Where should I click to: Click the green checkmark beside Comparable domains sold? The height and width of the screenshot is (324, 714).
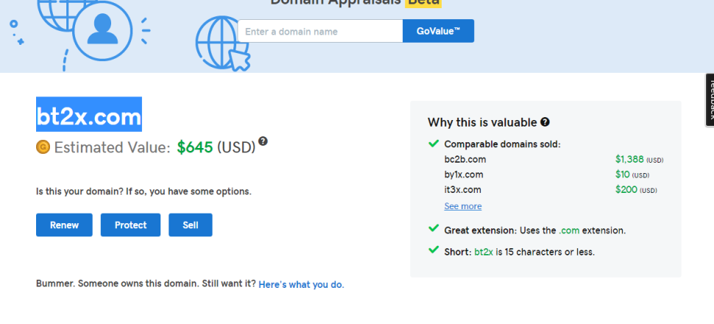point(433,144)
